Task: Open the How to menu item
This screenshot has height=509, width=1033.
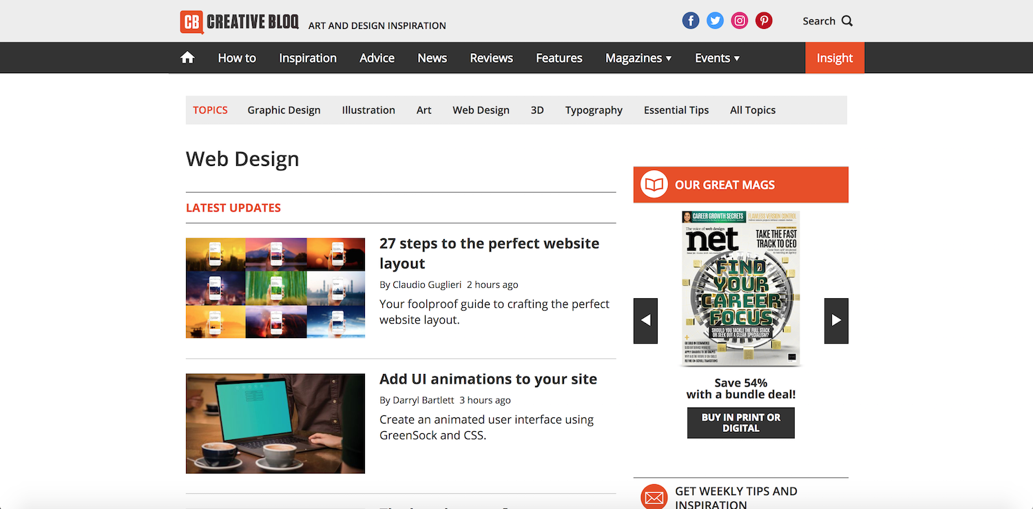Action: [237, 58]
